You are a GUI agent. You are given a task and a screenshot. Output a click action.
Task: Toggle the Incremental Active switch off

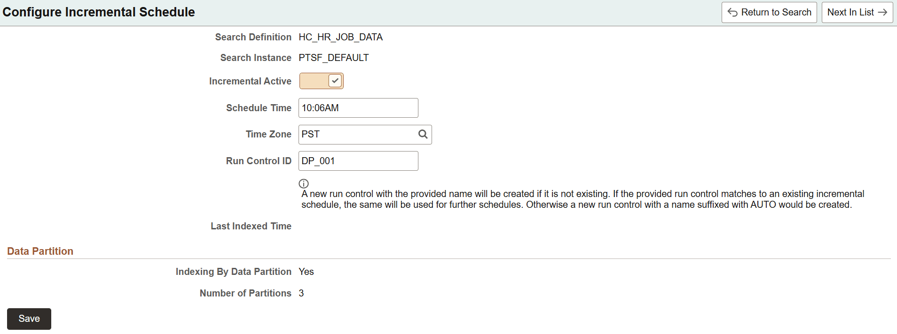(321, 81)
